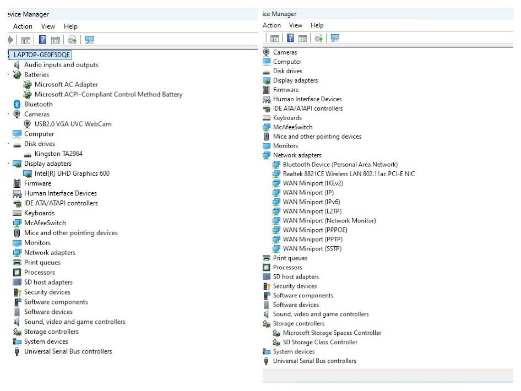Click the monitor icon in right window toolbar
This screenshot has width=521, height=391.
pos(335,38)
